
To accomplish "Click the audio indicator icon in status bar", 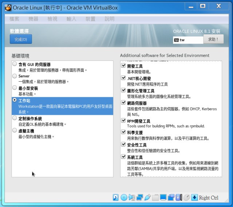I will pyautogui.click(x=132, y=198).
